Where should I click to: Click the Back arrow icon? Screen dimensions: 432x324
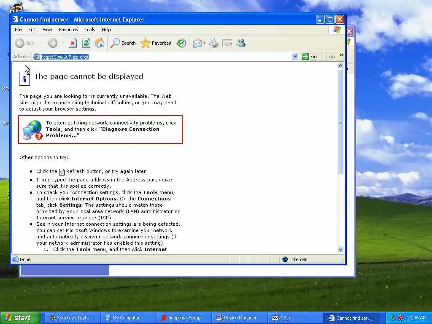(20, 43)
